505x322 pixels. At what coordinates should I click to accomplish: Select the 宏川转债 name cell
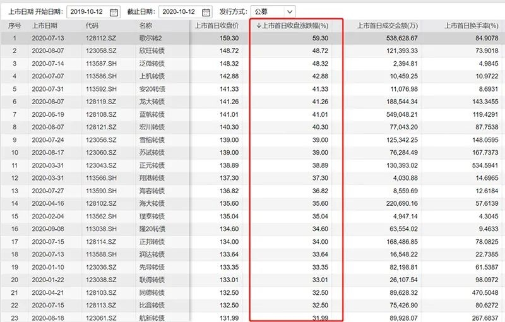[152, 127]
